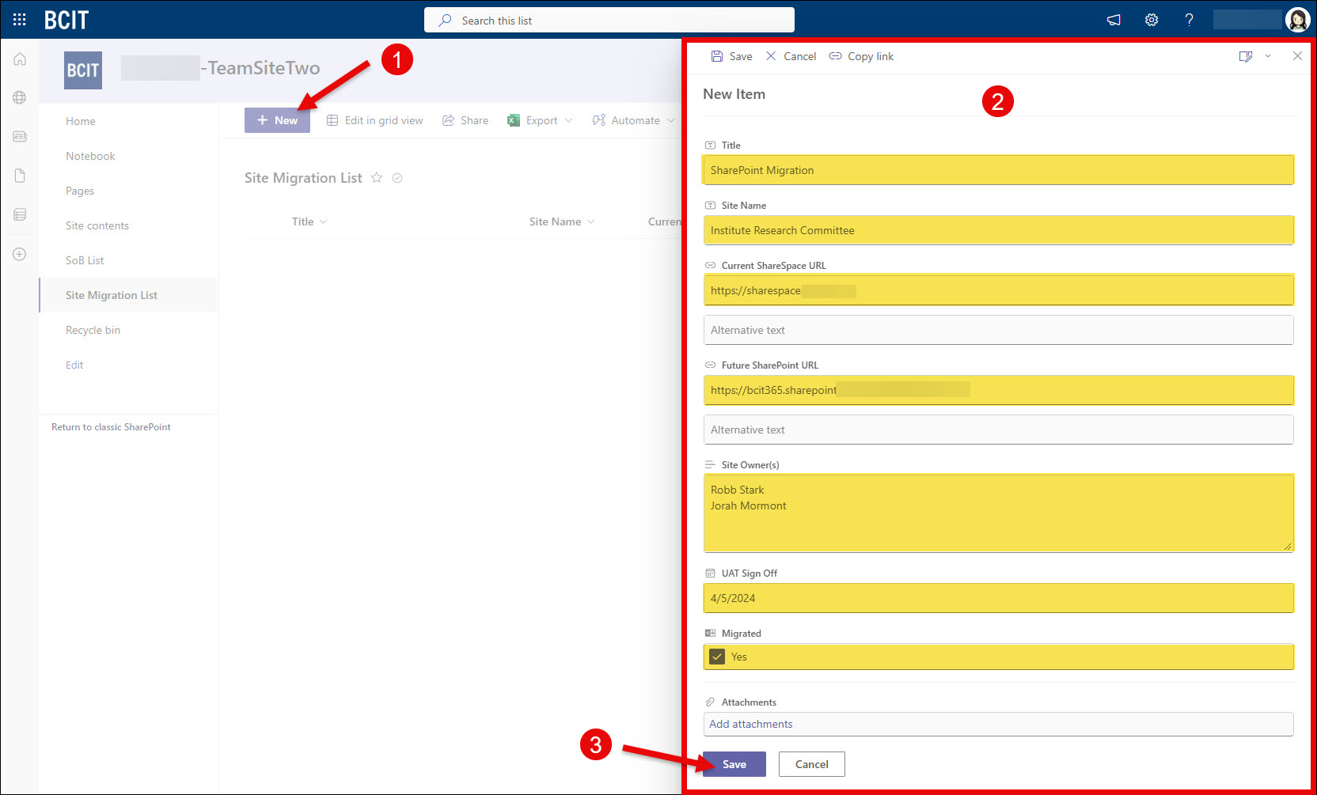This screenshot has height=795, width=1317.
Task: Click Save in panel top bar
Action: coord(731,56)
